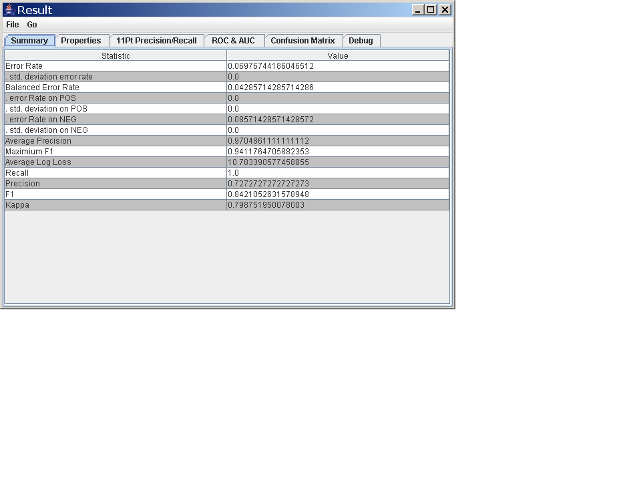
Task: Open the Go menu
Action: pos(32,25)
